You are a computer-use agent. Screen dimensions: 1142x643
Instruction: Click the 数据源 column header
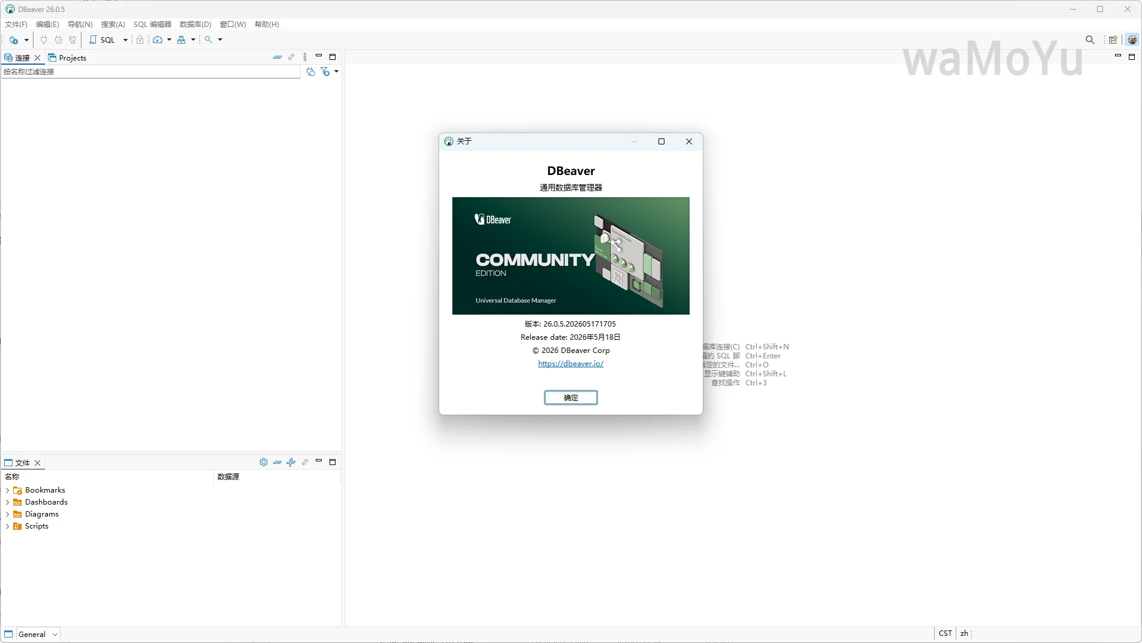(x=277, y=477)
